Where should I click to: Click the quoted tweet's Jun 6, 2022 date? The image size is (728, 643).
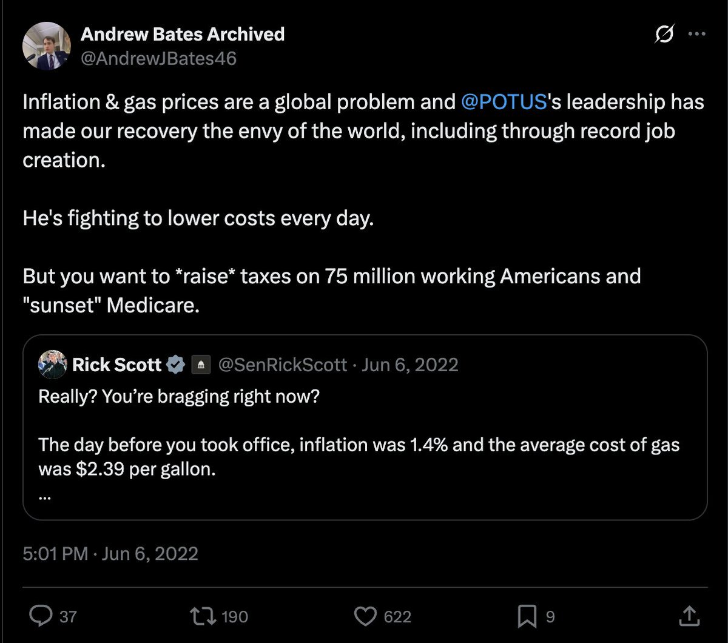(410, 365)
